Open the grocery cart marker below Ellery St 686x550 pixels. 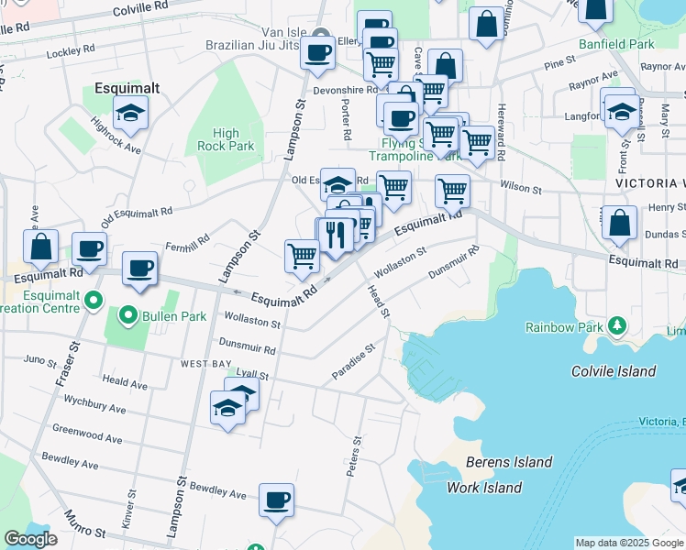pos(381,68)
